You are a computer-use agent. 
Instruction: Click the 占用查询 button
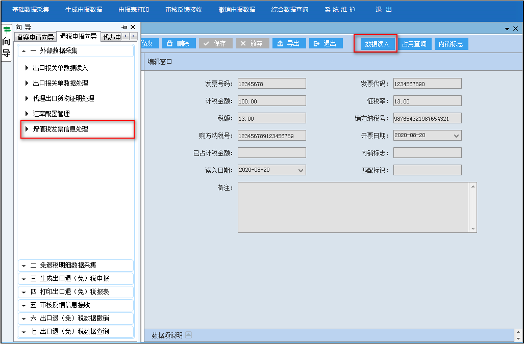(x=414, y=44)
